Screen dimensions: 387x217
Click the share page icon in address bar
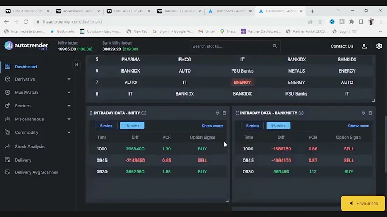coord(310,21)
